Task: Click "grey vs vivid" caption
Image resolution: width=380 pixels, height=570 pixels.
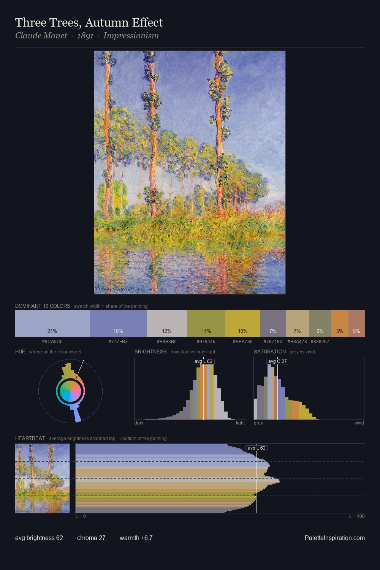Action: point(302,352)
